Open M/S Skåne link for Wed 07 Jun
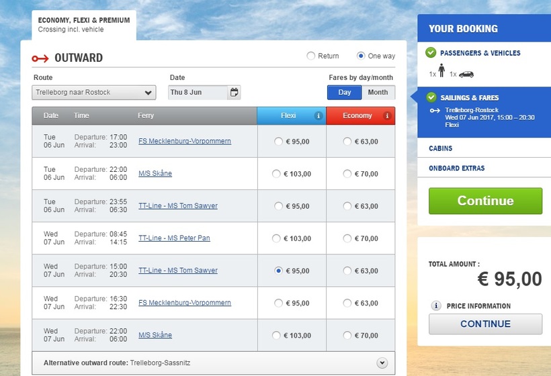The width and height of the screenshot is (551, 376). [155, 335]
